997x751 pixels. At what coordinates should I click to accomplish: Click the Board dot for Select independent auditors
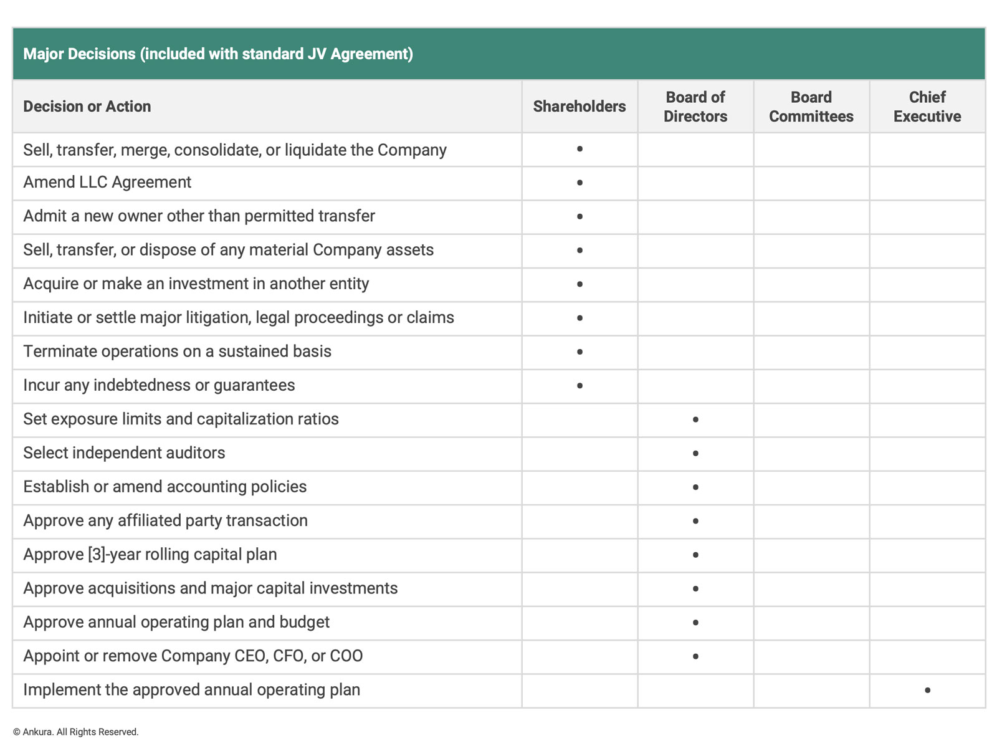click(695, 453)
